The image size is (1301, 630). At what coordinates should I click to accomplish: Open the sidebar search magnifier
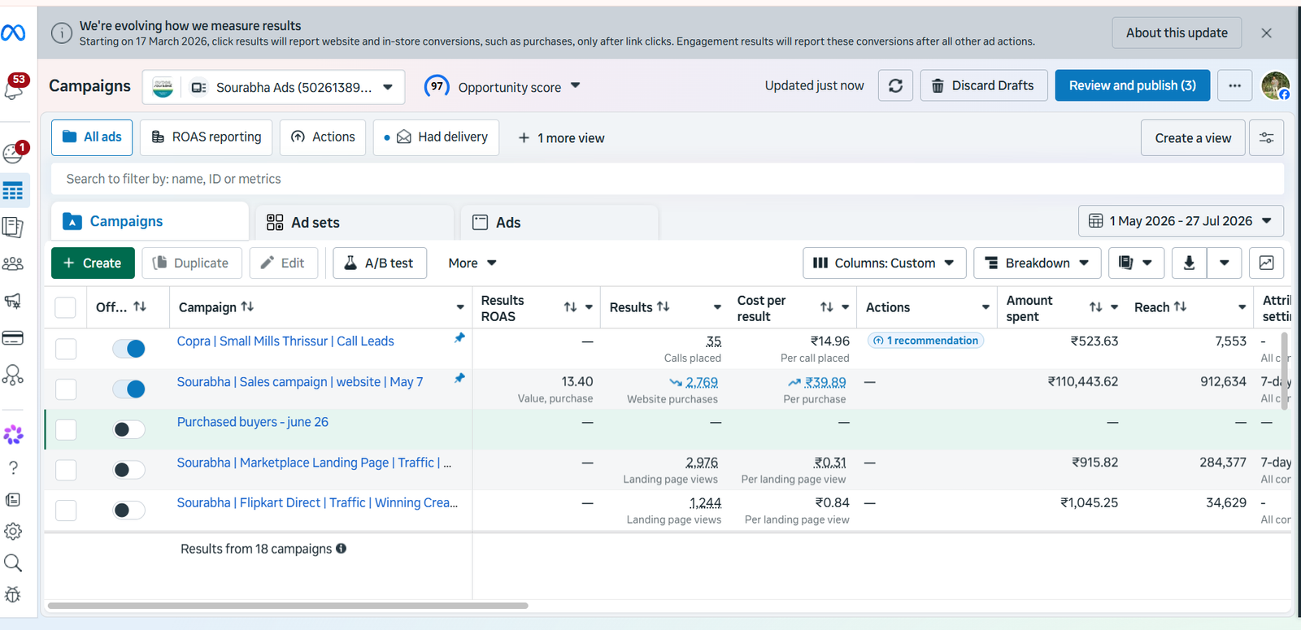click(x=13, y=563)
